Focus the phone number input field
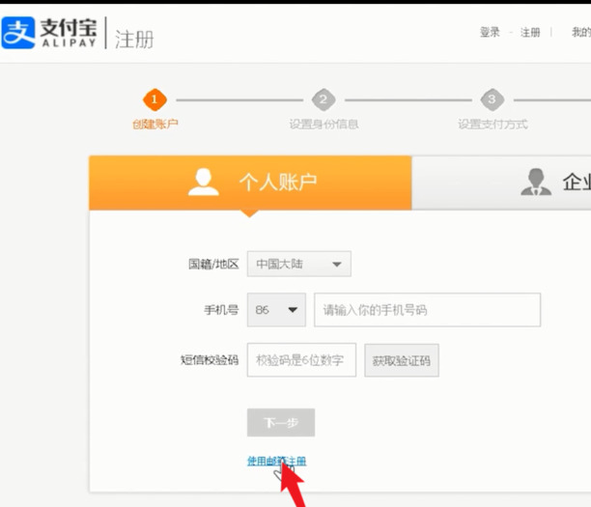 [428, 310]
